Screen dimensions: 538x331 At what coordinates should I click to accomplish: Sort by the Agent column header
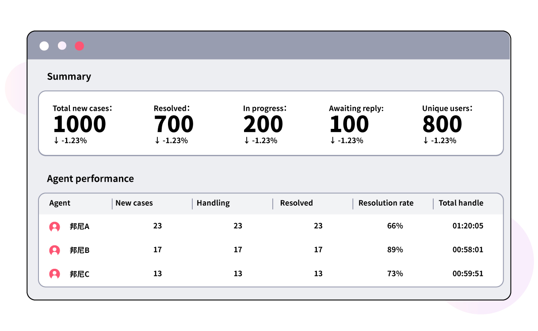pyautogui.click(x=60, y=203)
